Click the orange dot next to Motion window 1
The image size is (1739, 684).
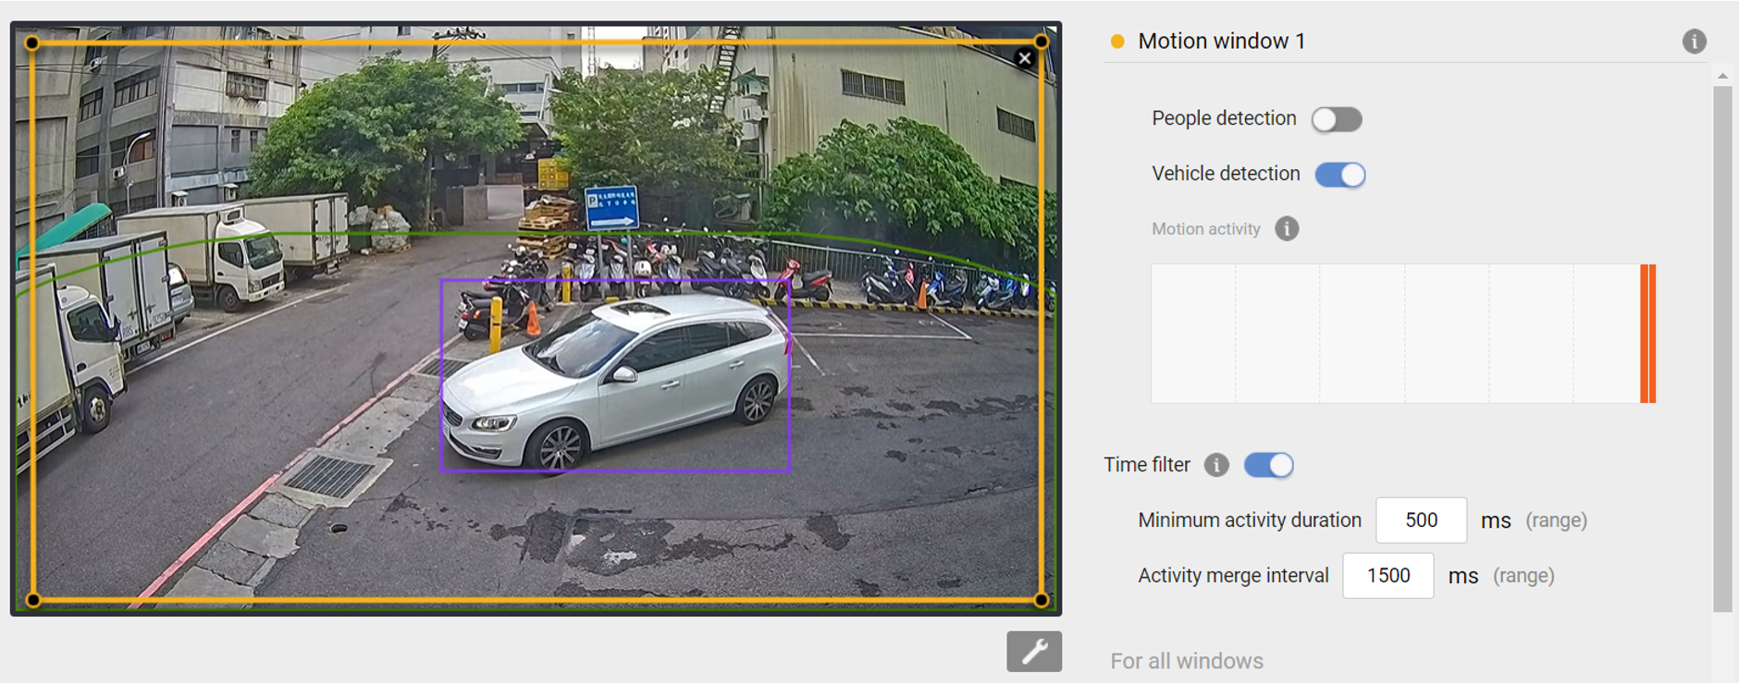(x=1117, y=42)
